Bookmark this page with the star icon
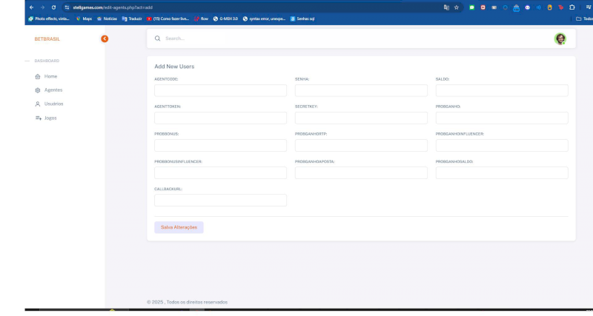 (457, 7)
